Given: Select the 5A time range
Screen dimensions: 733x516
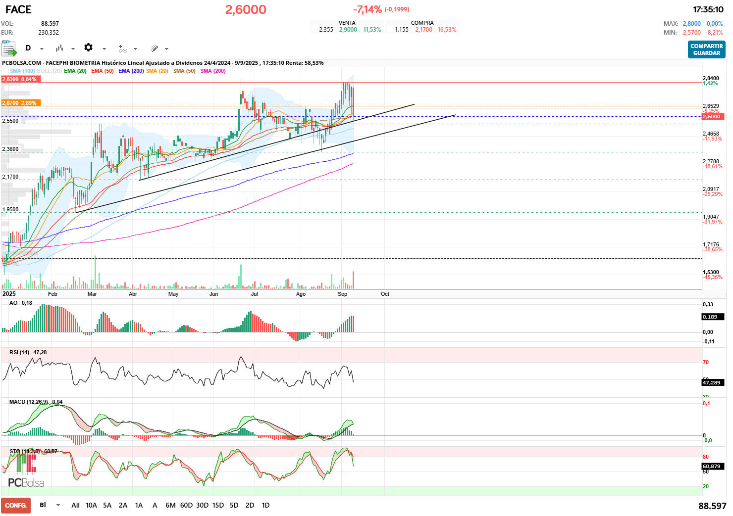Looking at the screenshot, I should 107,505.
